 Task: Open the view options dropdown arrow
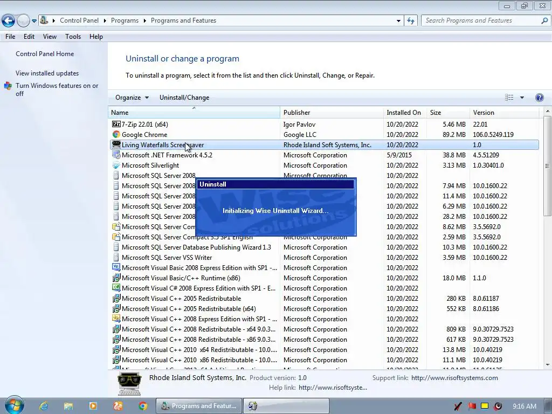[x=522, y=98]
